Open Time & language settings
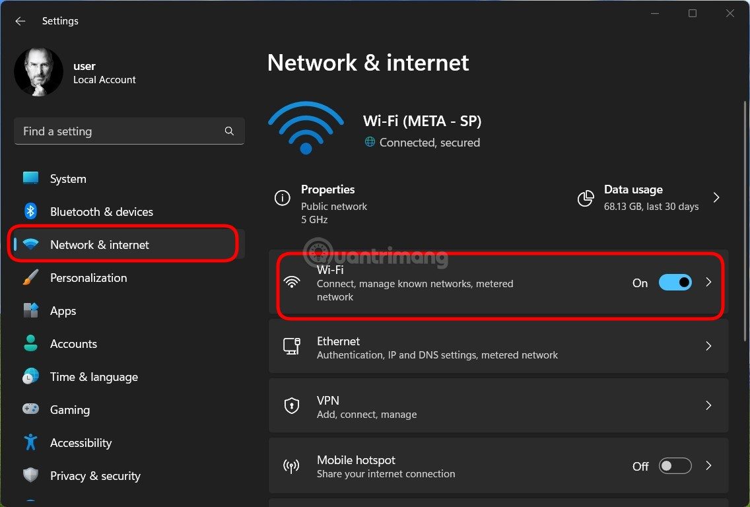The height and width of the screenshot is (507, 750). click(94, 377)
